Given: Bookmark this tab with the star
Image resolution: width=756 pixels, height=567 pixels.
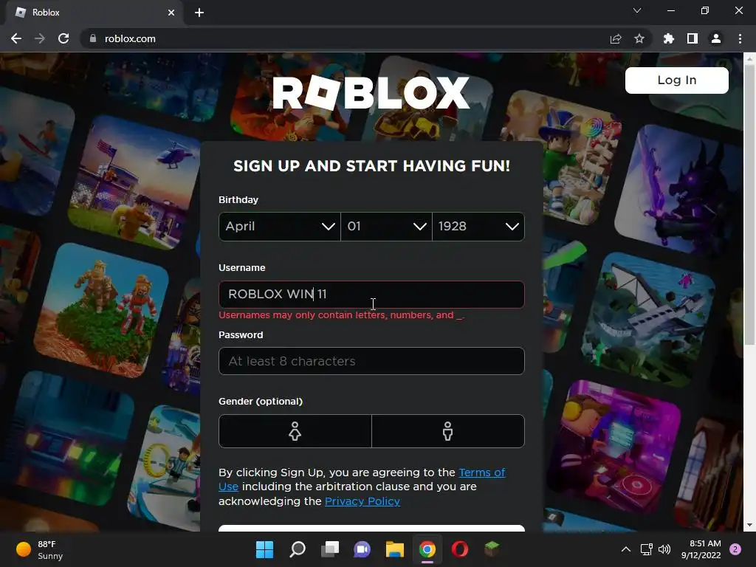Looking at the screenshot, I should 639,38.
